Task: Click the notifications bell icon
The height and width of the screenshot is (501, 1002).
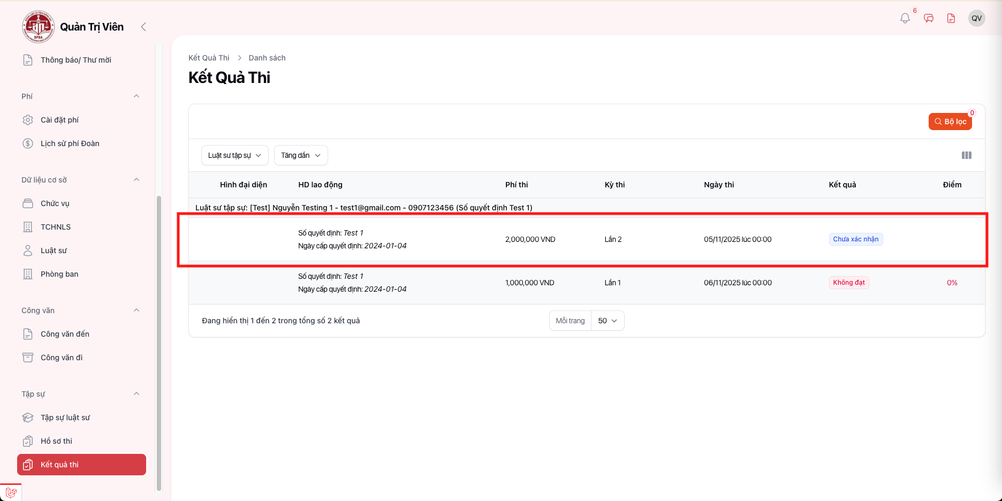Action: (x=905, y=18)
